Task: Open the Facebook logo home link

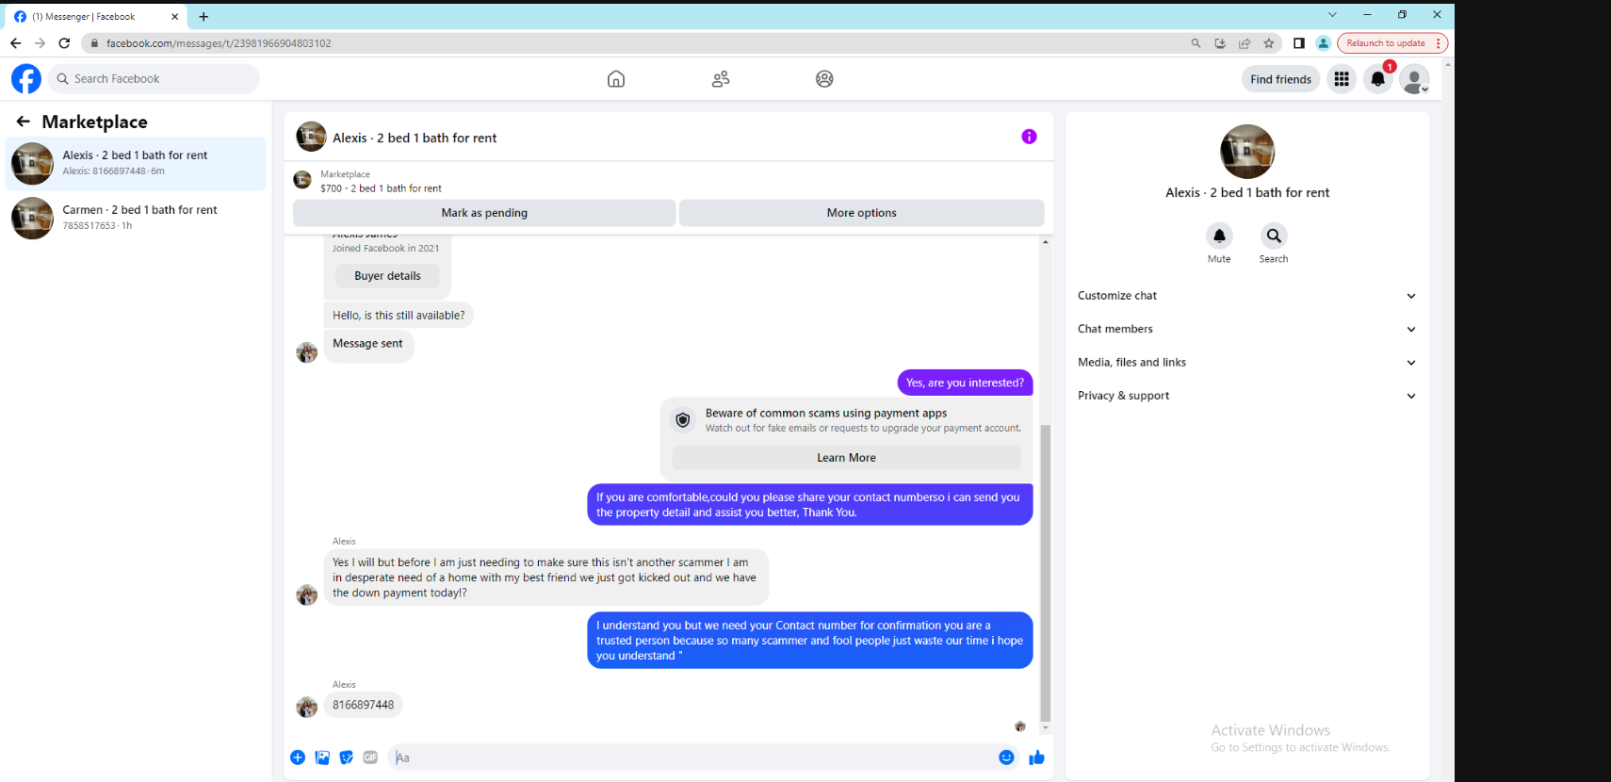Action: point(26,79)
